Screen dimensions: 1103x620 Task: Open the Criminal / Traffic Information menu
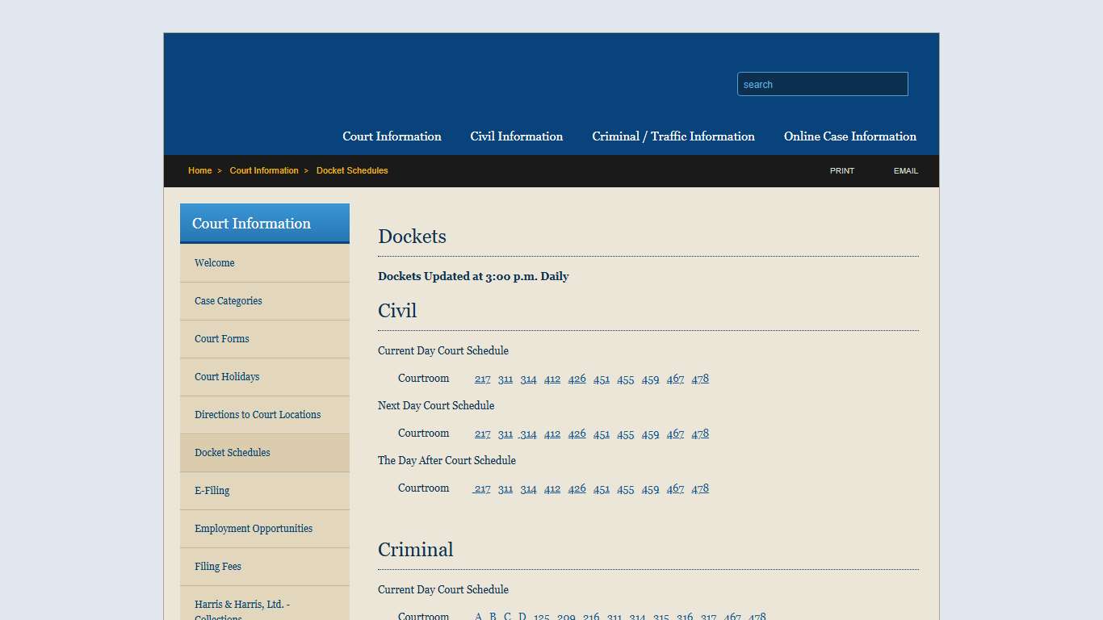tap(673, 136)
